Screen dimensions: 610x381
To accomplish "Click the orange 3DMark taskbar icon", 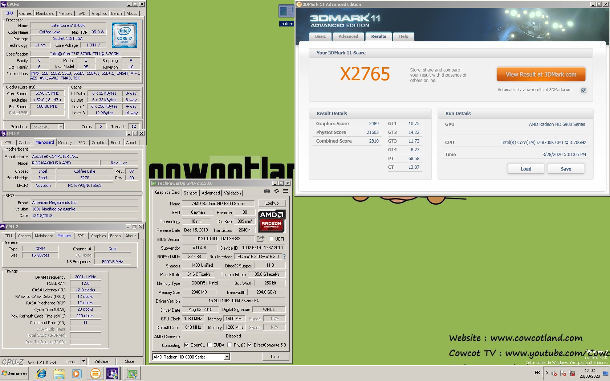I will coord(95,373).
